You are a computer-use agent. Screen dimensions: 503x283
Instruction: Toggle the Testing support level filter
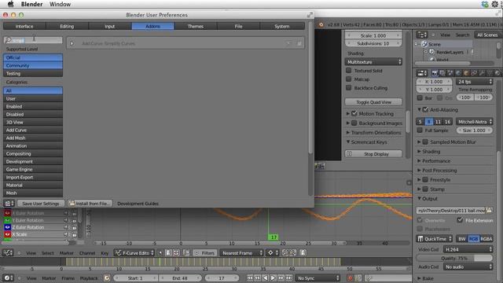(x=33, y=73)
